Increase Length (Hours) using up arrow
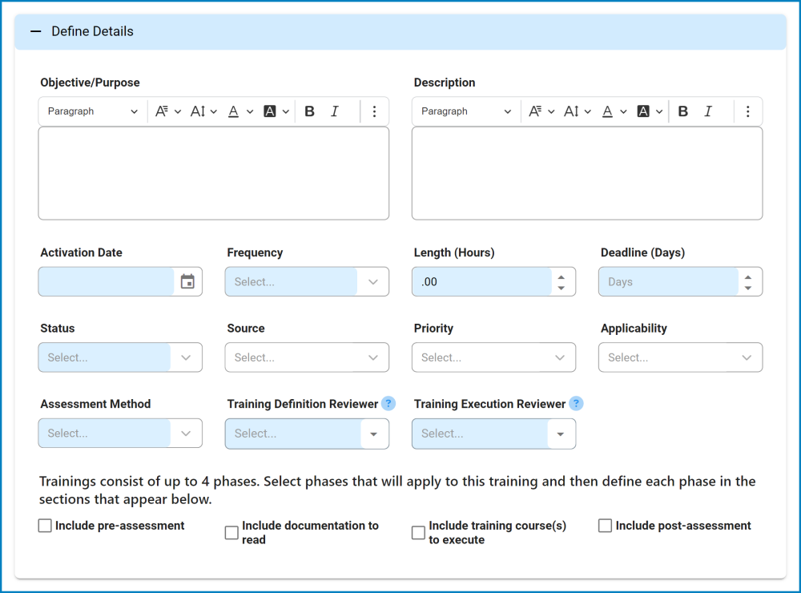This screenshot has height=593, width=801. coord(562,276)
